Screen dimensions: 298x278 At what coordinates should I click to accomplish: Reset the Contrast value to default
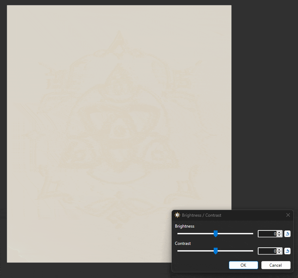click(287, 251)
